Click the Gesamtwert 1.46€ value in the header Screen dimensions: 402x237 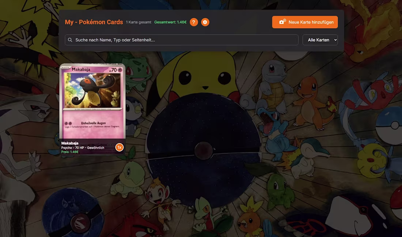tap(170, 22)
